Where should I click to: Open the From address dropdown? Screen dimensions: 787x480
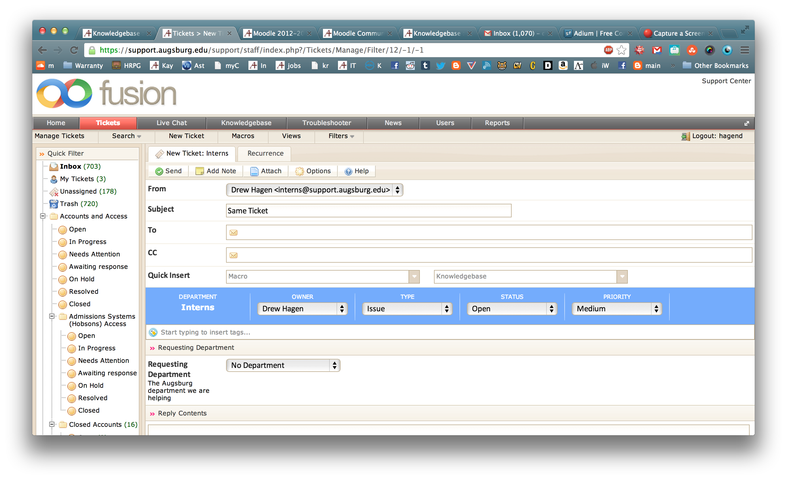pos(314,190)
